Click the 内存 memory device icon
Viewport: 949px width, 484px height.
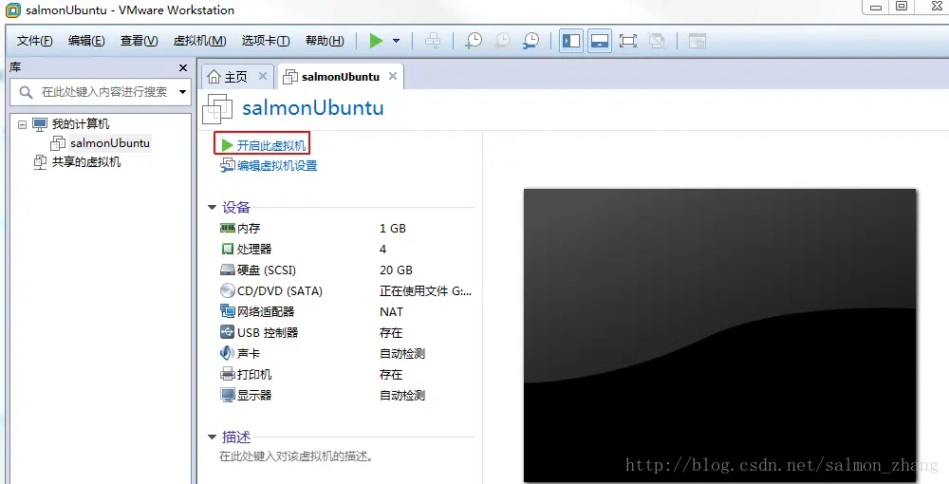pyautogui.click(x=228, y=228)
